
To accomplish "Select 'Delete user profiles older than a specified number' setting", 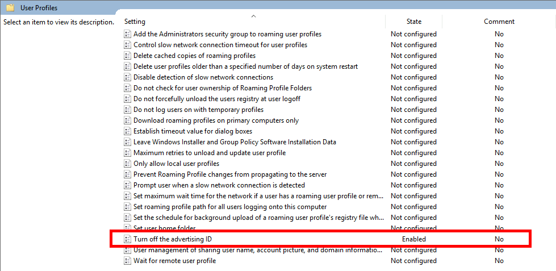I will (x=245, y=66).
